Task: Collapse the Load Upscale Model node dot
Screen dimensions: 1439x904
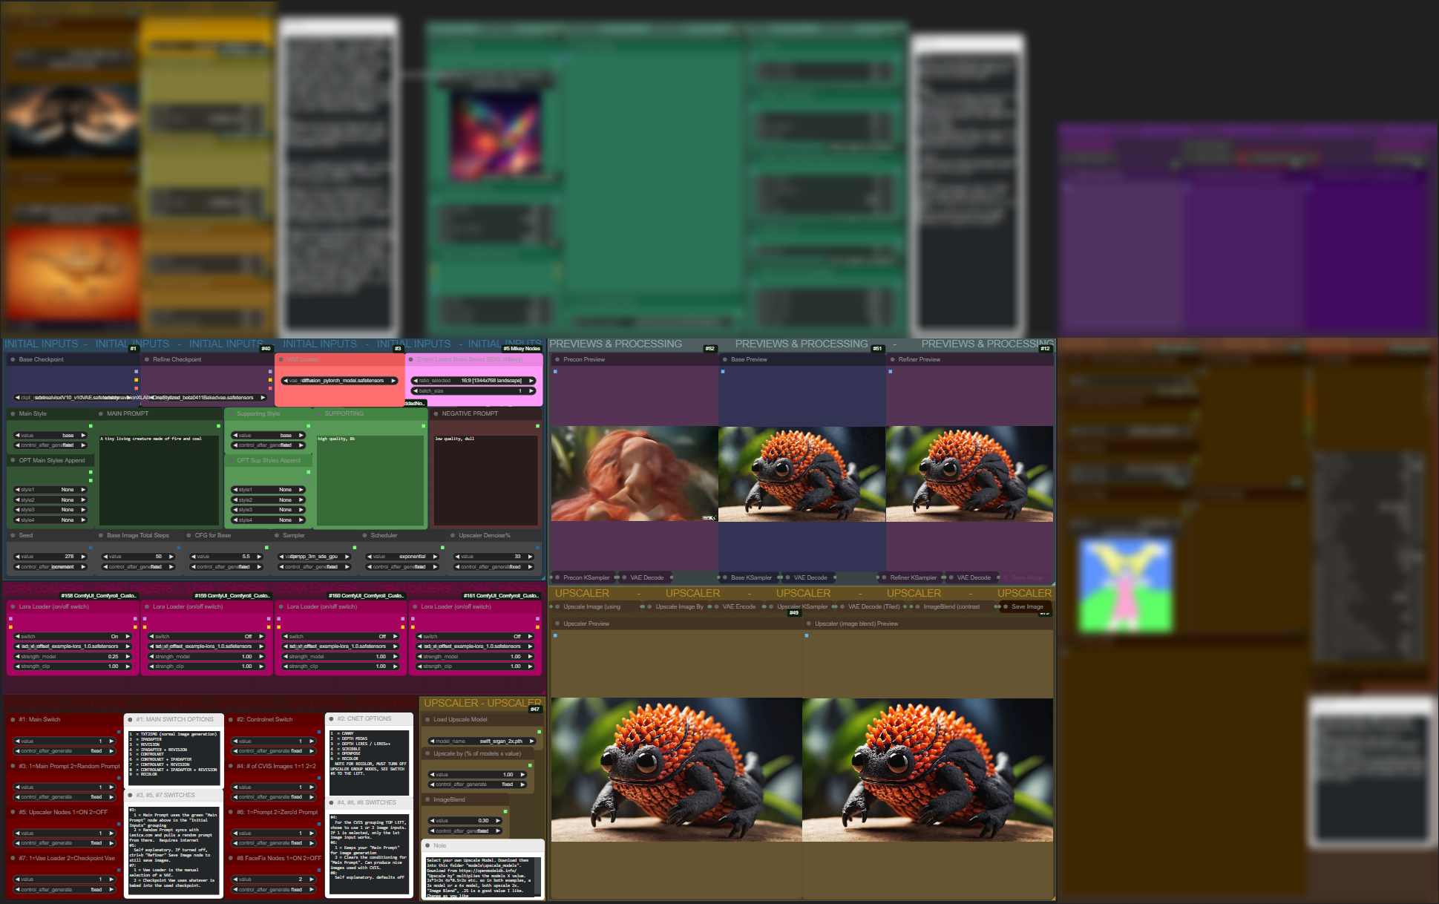Action: pos(427,719)
